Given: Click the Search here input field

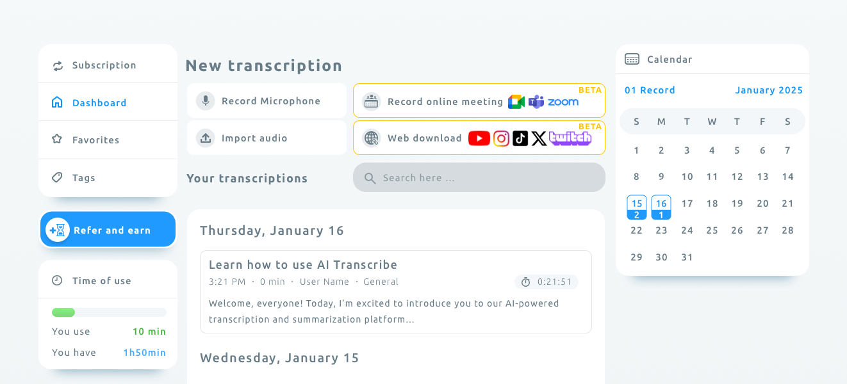Looking at the screenshot, I should [479, 177].
